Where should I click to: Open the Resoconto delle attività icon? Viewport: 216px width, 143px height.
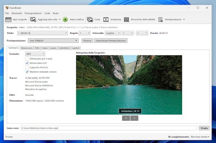tap(126, 19)
